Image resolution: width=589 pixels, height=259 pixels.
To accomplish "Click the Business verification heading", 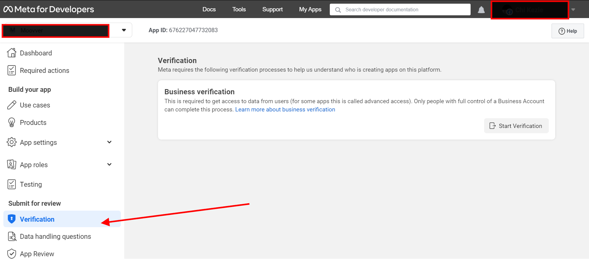I will click(x=199, y=92).
